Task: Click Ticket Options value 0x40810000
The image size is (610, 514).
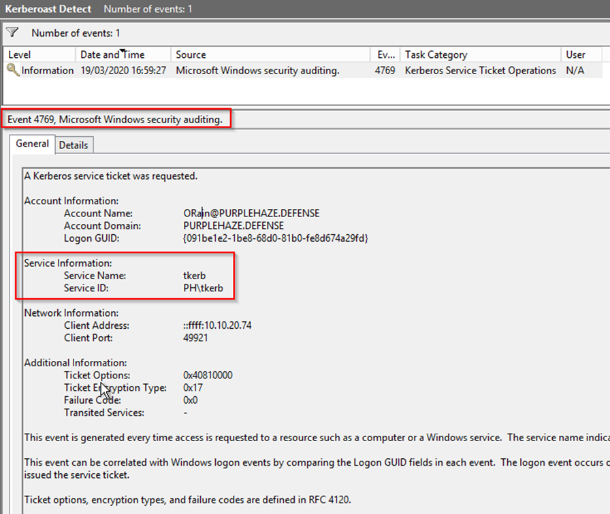Action: pos(208,375)
